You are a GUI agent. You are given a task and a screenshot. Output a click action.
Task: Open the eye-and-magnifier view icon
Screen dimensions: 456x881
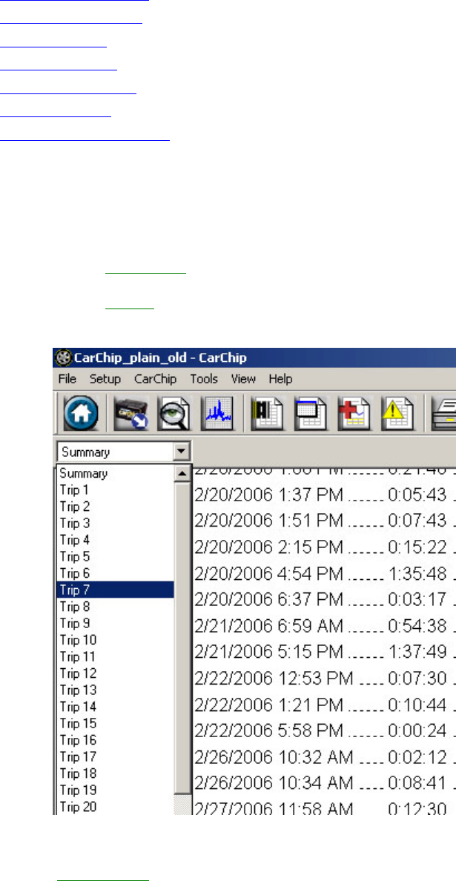tap(174, 413)
